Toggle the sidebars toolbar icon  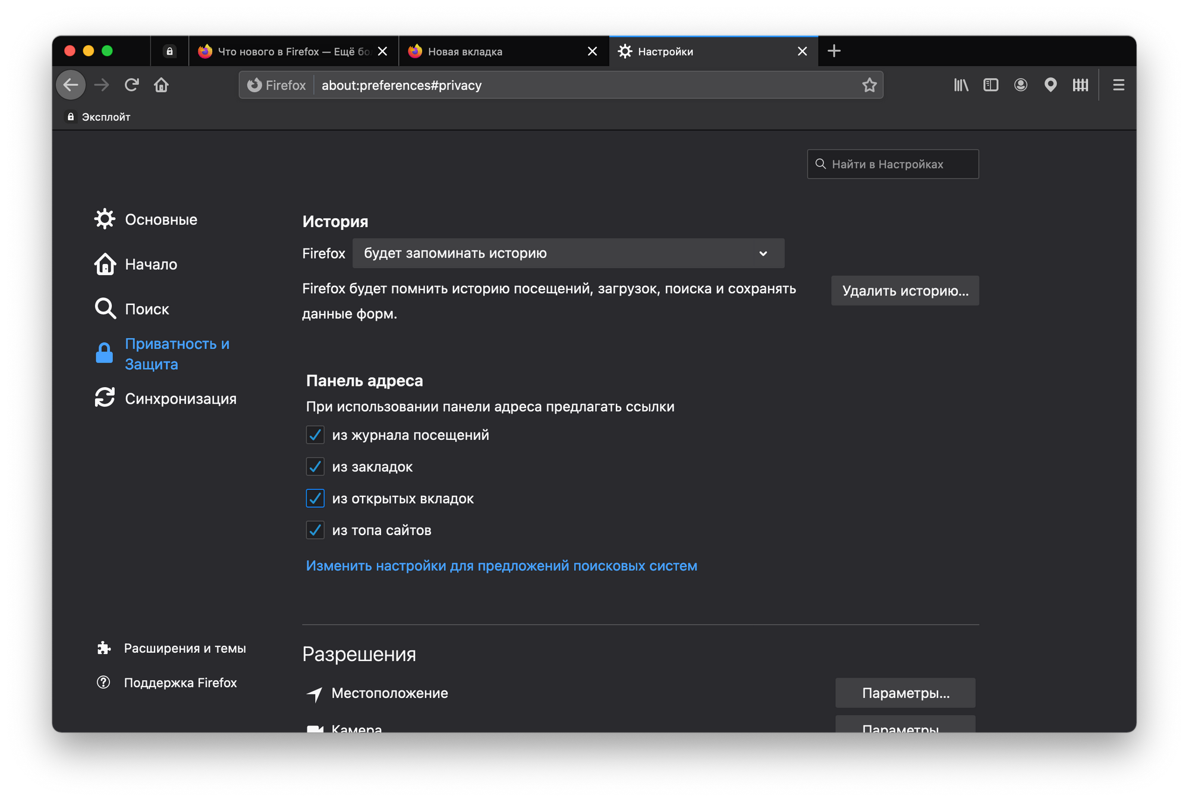[x=990, y=85]
